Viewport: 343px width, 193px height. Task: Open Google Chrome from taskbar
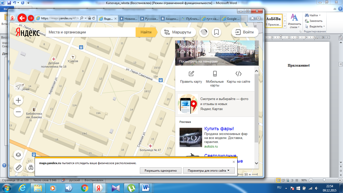(x=85, y=188)
